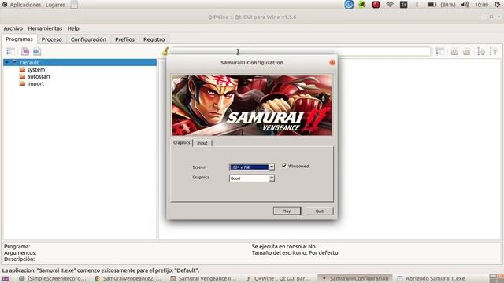Close the SamuraiII Configuration dialog
The width and height of the screenshot is (504, 283).
pos(332,63)
